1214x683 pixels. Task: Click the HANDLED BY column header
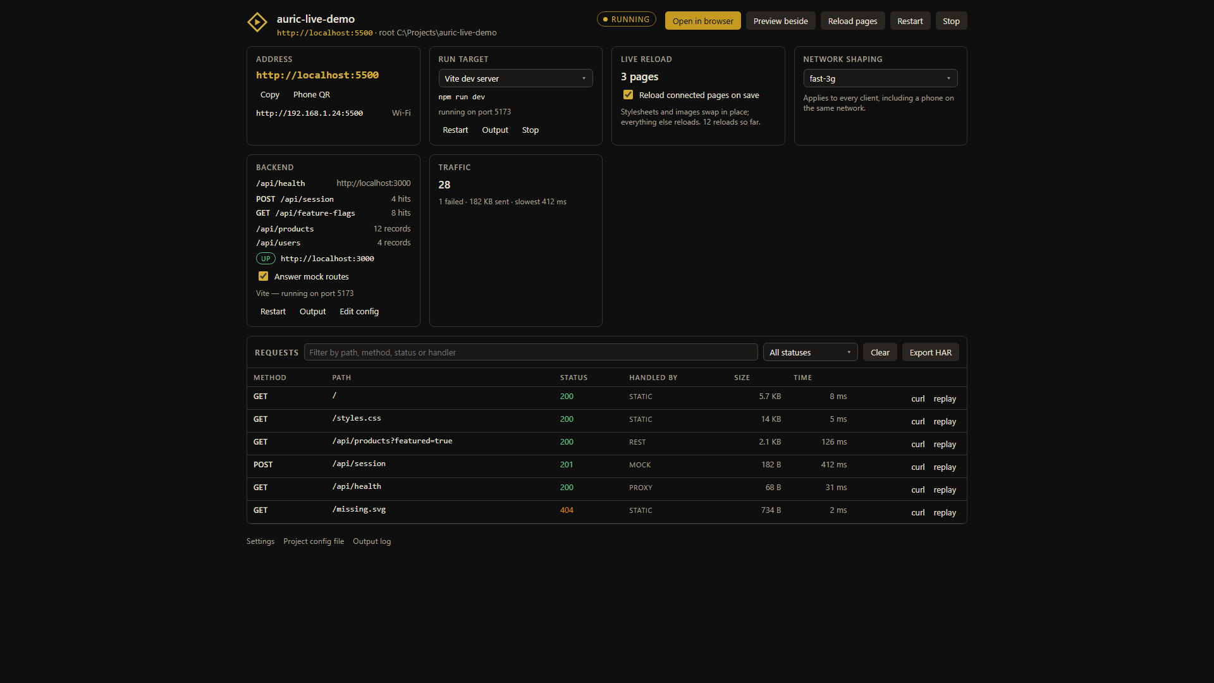click(x=653, y=378)
